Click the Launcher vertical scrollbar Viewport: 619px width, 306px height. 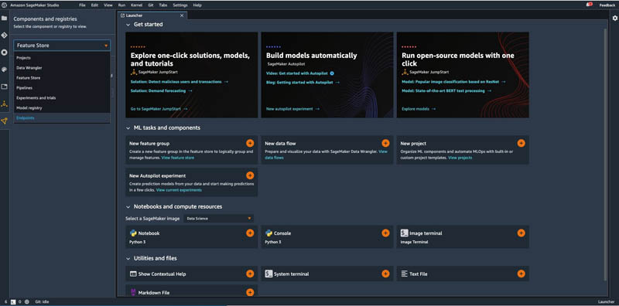(606, 154)
